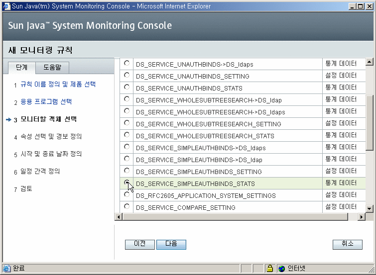The height and width of the screenshot is (275, 376).
Task: Select radio for DS_SERVICE_UNAUTHBINDS_SETTING
Action: (x=126, y=75)
